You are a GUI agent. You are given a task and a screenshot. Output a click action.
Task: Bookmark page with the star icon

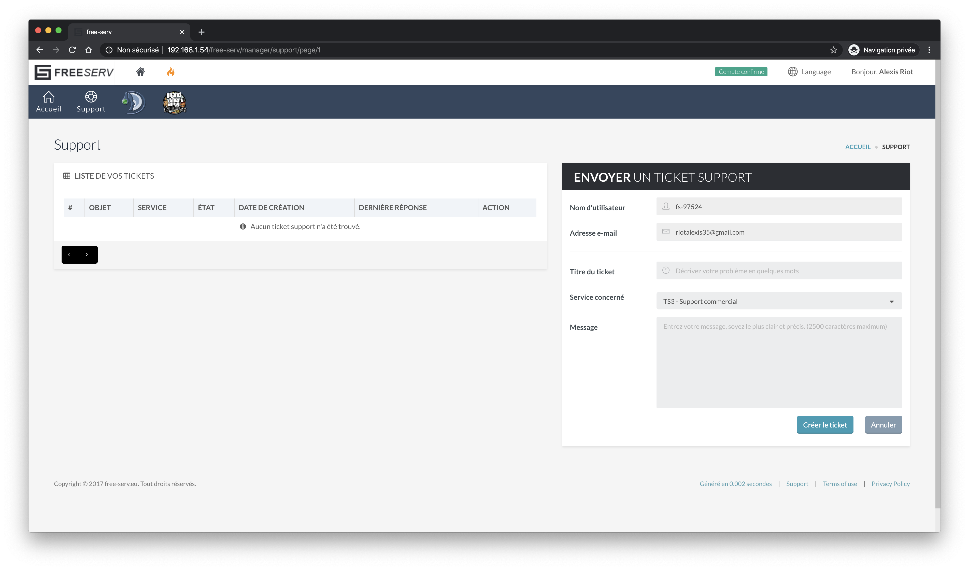833,50
